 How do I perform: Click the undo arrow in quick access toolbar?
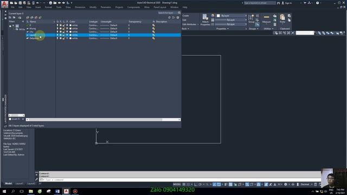[x=37, y=3]
